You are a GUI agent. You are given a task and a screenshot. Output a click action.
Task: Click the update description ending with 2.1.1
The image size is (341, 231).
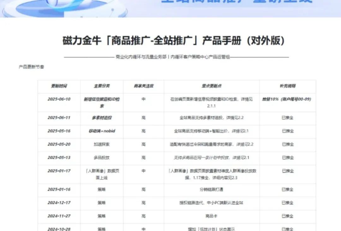211,103
